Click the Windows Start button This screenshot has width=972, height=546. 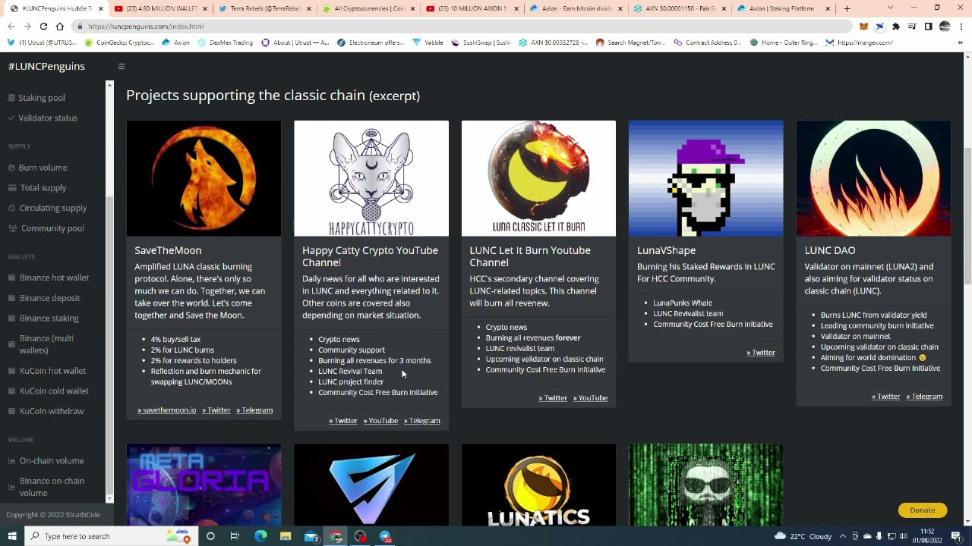pos(12,536)
